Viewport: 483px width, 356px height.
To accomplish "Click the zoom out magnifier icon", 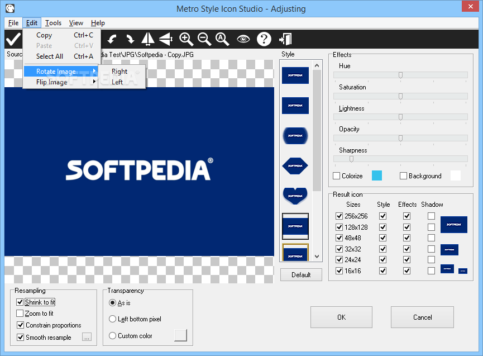I will (204, 39).
